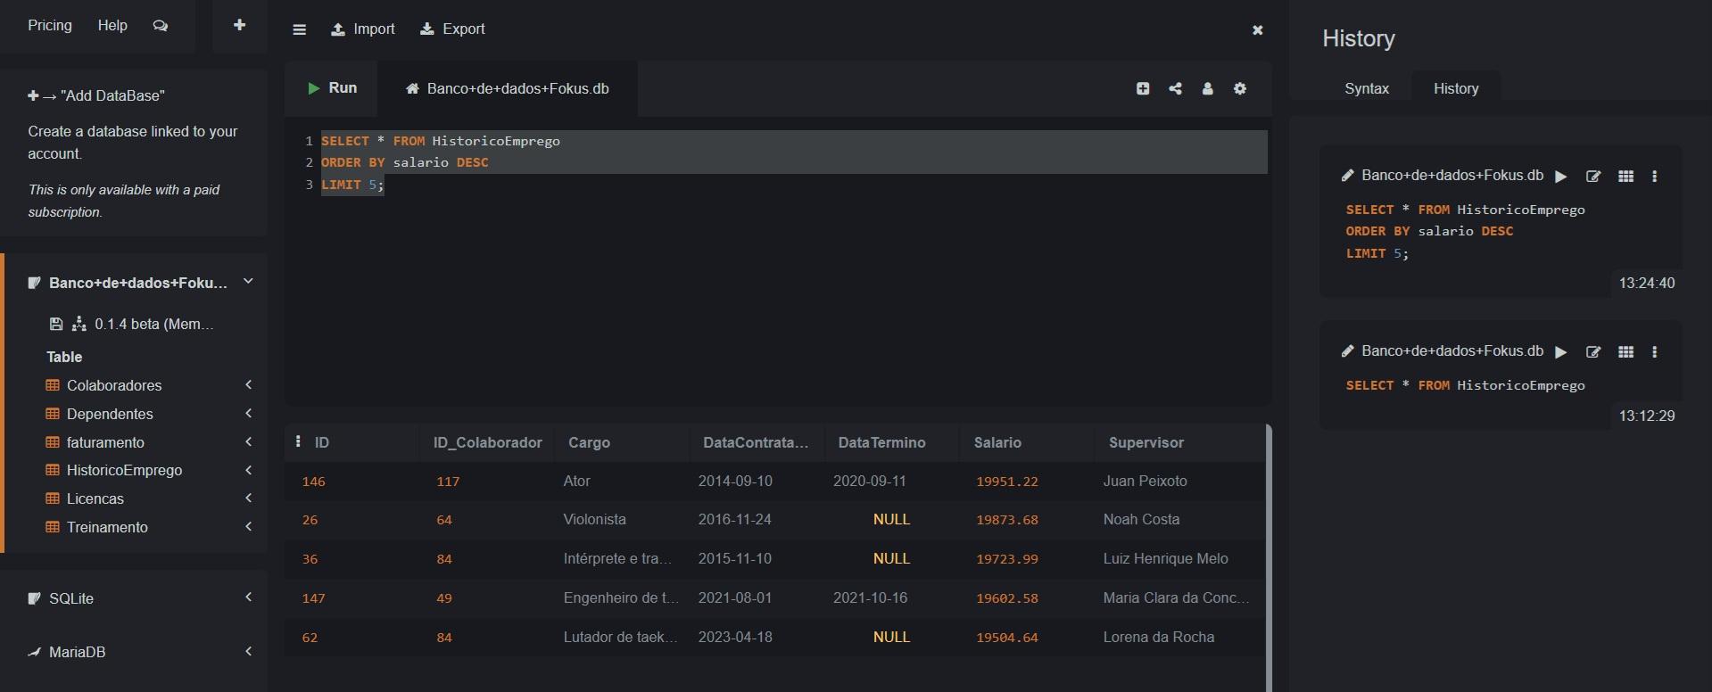This screenshot has width=1712, height=692.
Task: Click the MariaDB icon in sidebar
Action: 35,652
